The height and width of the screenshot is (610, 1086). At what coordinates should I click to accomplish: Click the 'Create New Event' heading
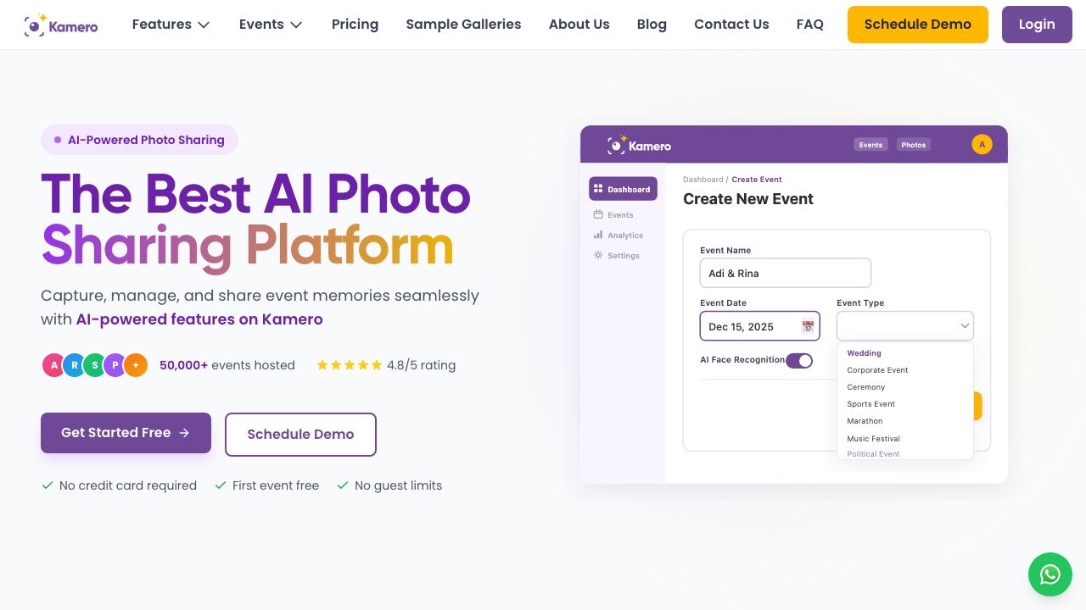(748, 199)
